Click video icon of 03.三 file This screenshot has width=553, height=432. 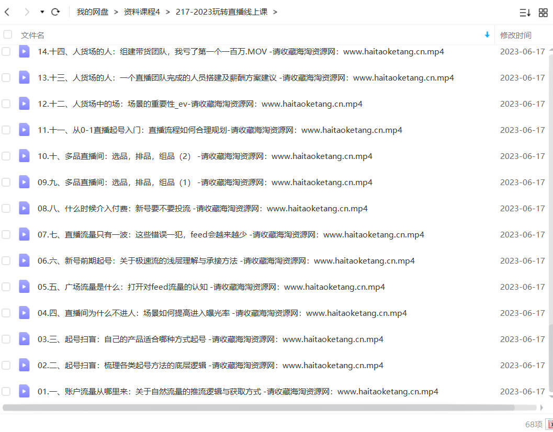pyautogui.click(x=24, y=339)
